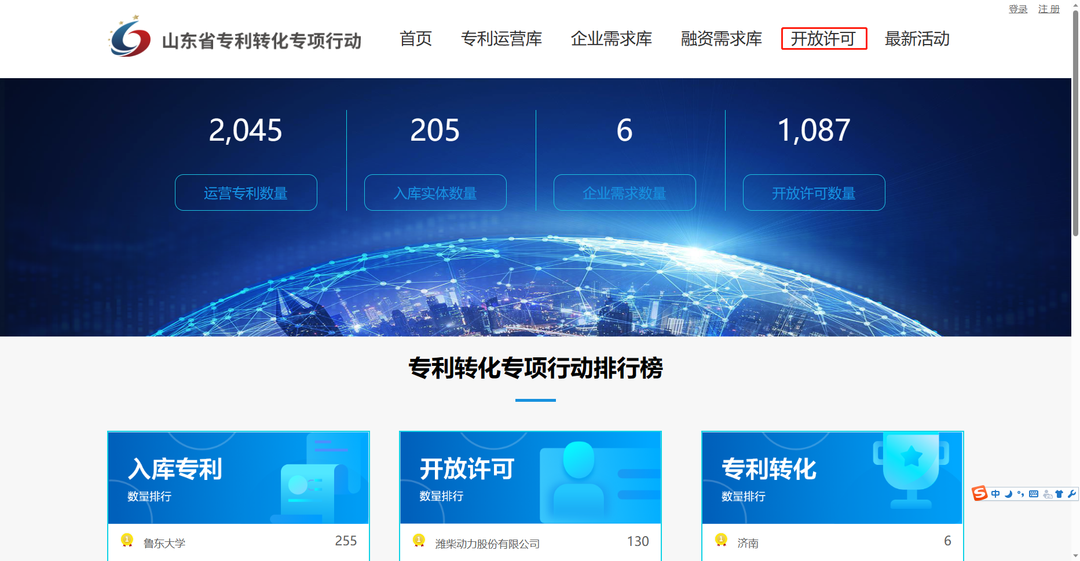Open the 融资需求库 menu

pos(722,39)
